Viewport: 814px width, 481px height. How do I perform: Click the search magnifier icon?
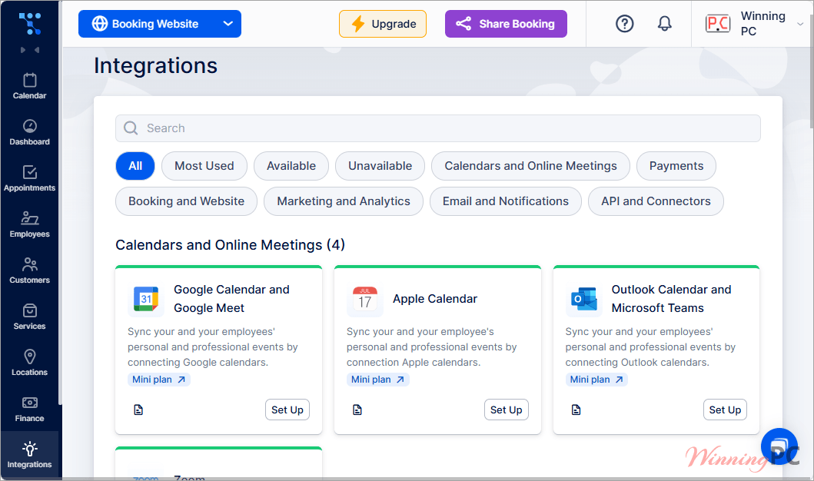(131, 128)
